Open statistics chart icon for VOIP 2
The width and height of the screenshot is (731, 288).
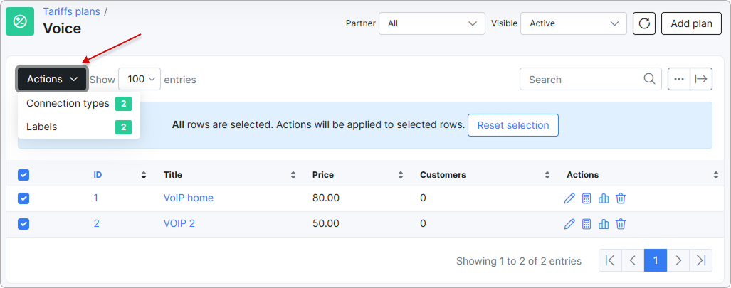click(604, 224)
